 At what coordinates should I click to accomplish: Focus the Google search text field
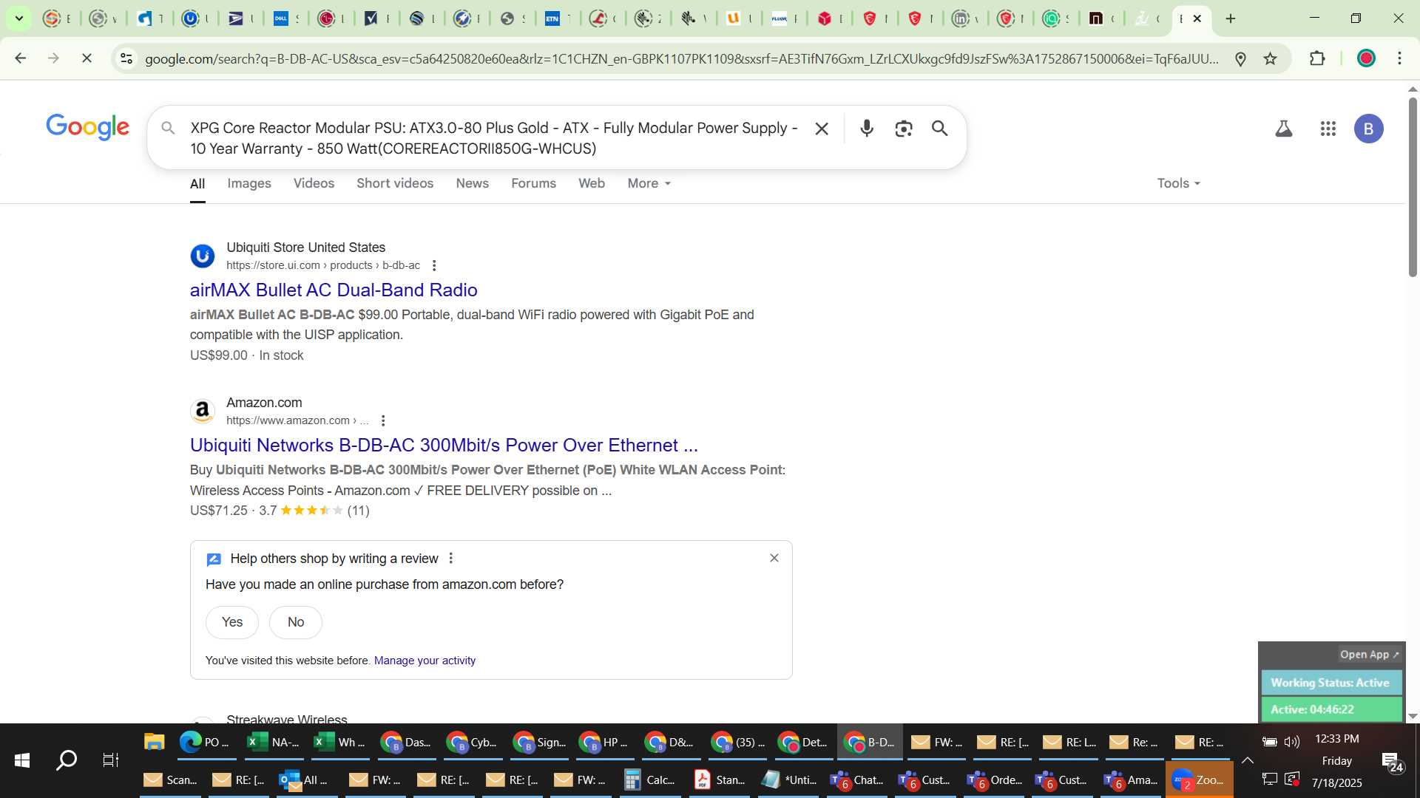click(x=494, y=138)
